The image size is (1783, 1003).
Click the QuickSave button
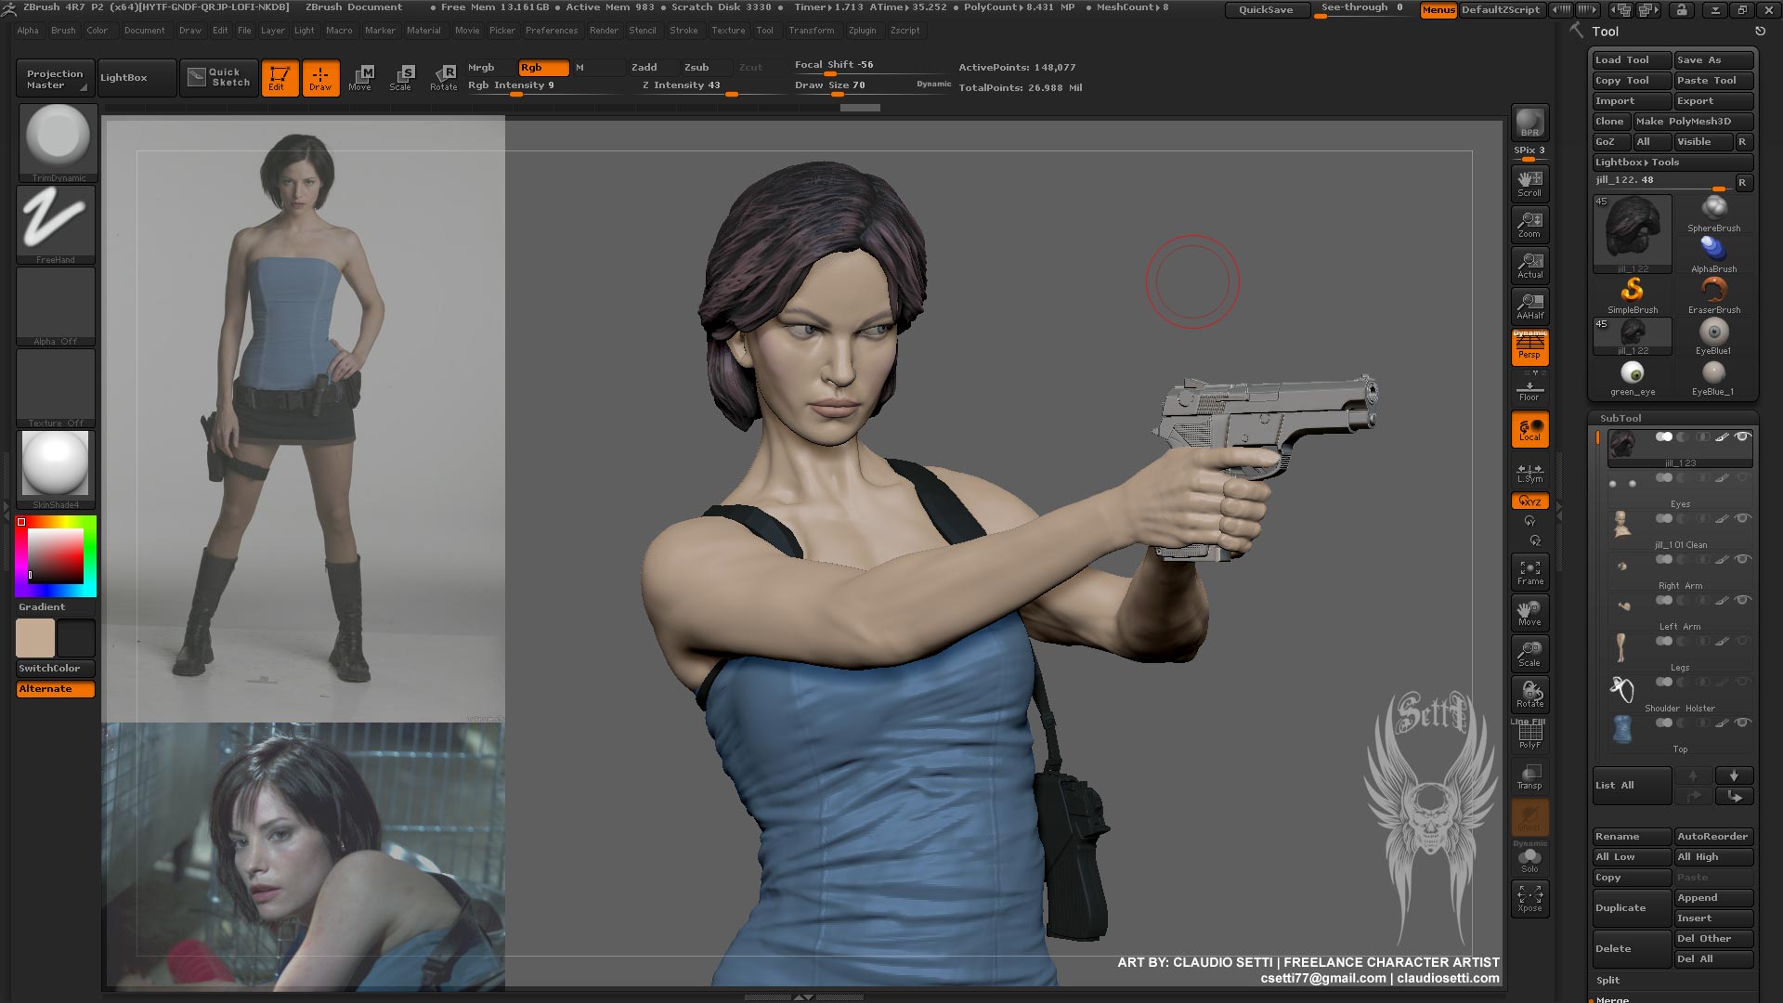(1266, 9)
